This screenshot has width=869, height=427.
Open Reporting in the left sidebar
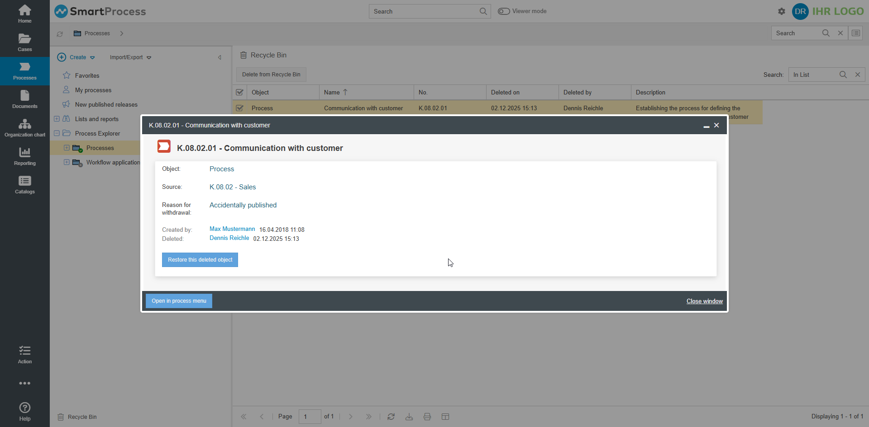tap(25, 156)
